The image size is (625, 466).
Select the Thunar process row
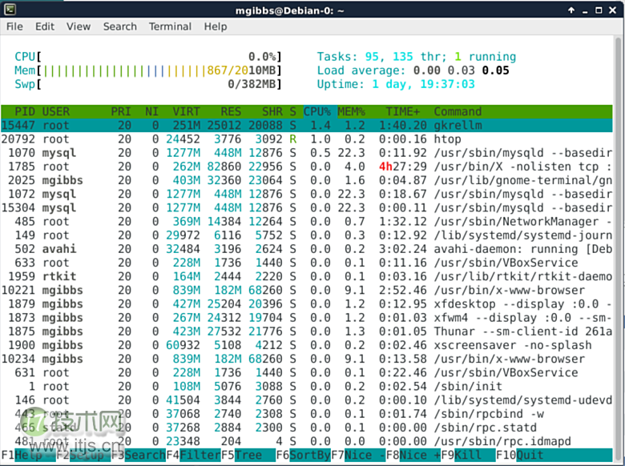point(307,331)
